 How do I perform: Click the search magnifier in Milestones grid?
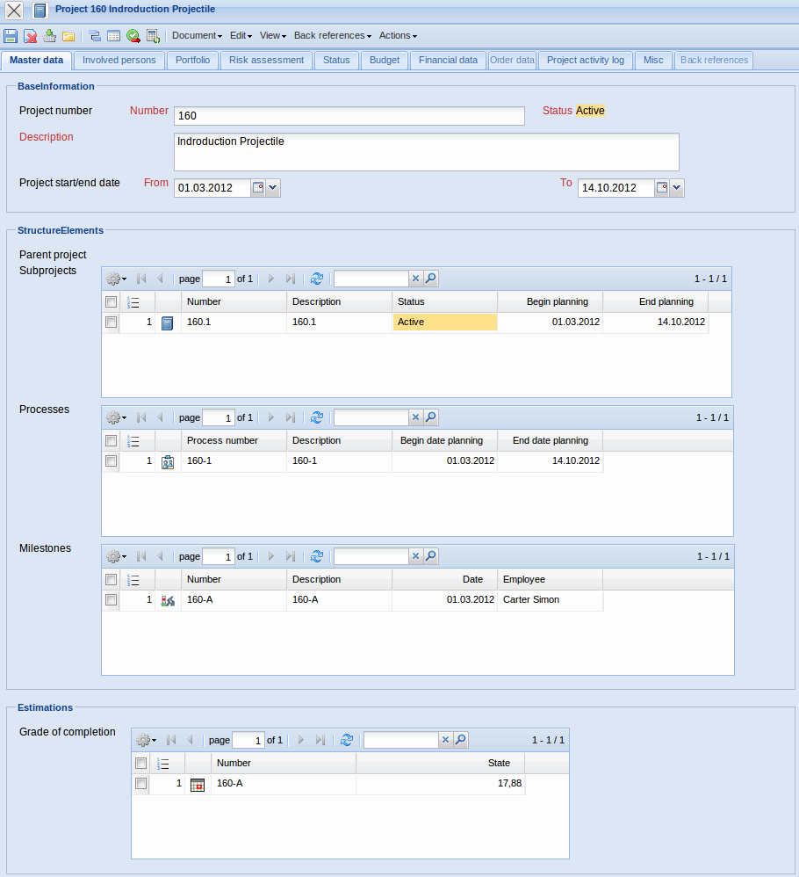pos(430,556)
